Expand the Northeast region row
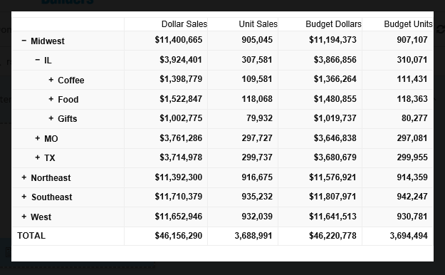This screenshot has height=275, width=445. click(x=23, y=177)
